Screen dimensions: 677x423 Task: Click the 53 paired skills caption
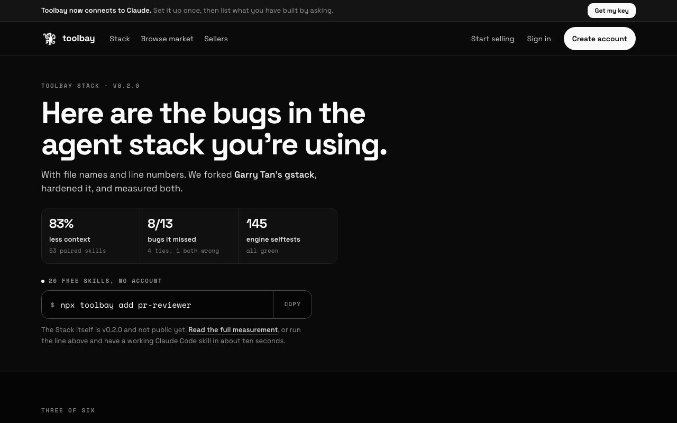pyautogui.click(x=77, y=251)
